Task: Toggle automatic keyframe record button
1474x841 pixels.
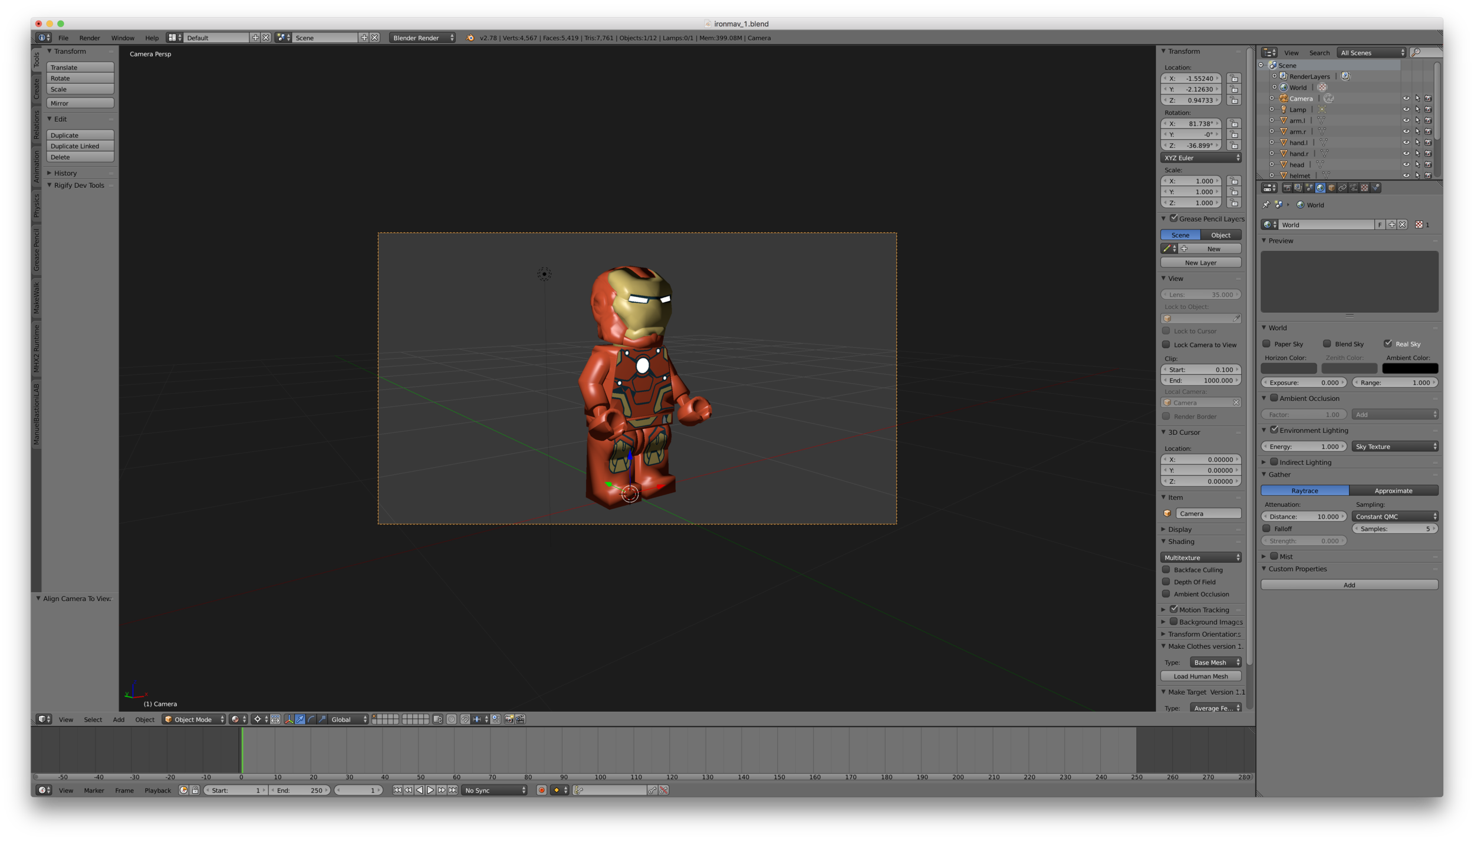Action: click(x=541, y=790)
